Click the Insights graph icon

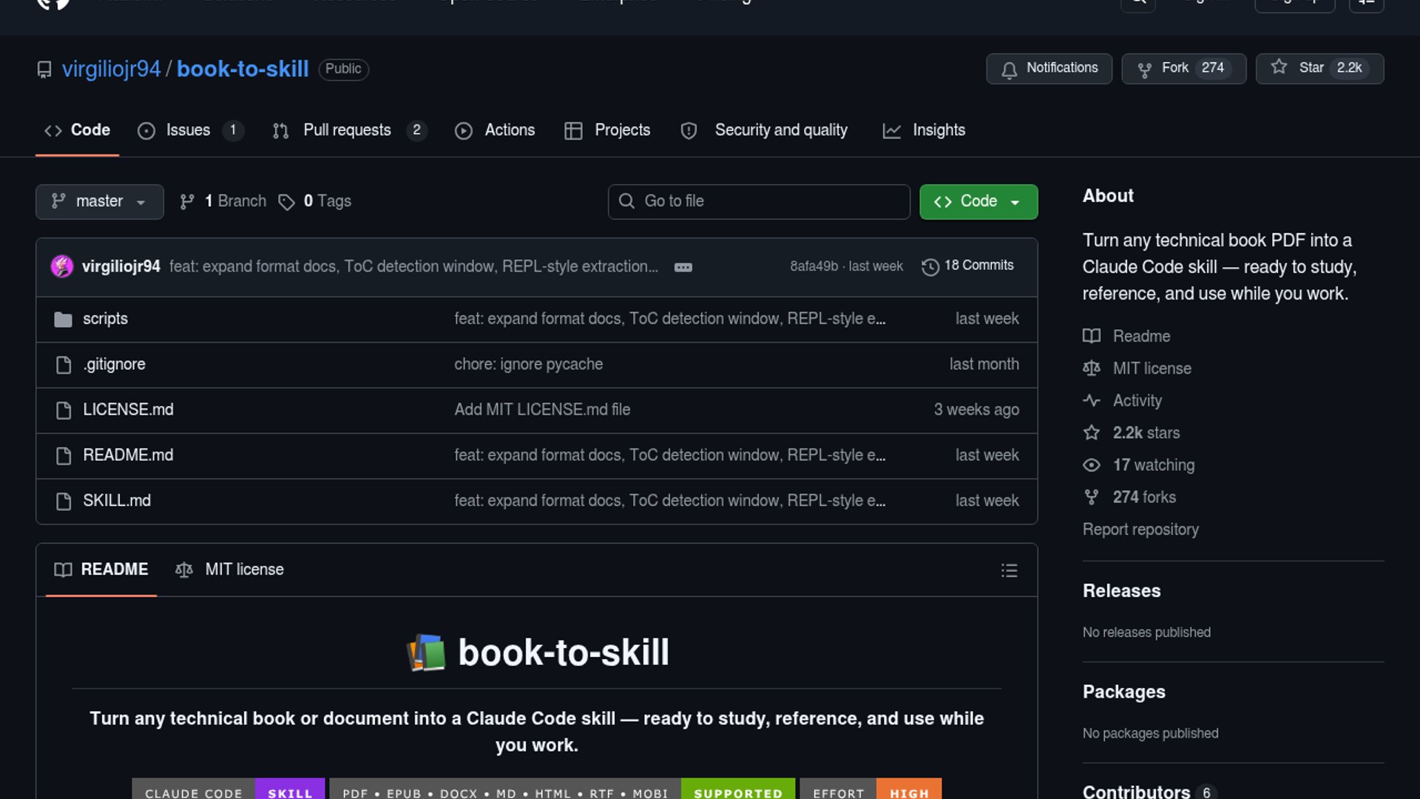(x=891, y=131)
